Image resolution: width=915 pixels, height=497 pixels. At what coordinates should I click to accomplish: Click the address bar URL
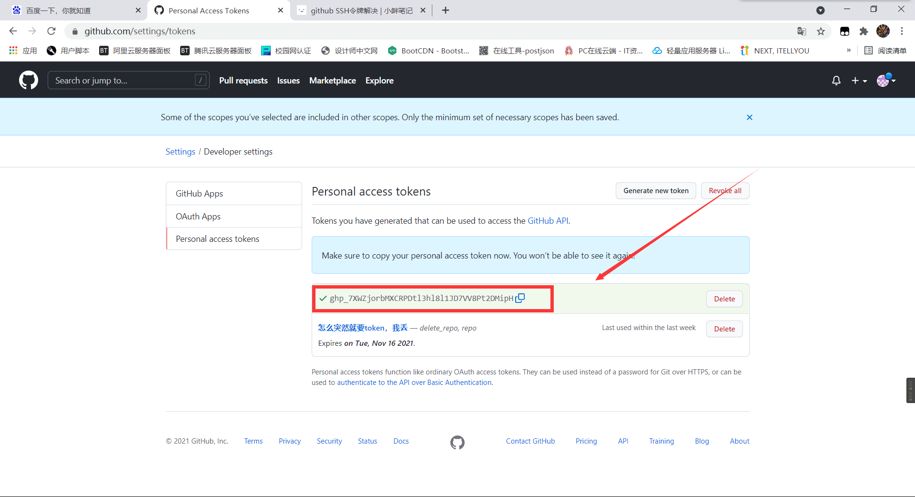(140, 31)
